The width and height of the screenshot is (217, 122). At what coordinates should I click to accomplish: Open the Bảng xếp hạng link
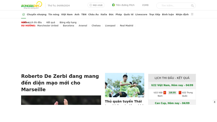pos(68,23)
